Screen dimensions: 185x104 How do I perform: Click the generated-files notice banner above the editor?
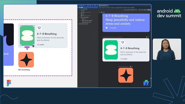(x=125, y=8)
